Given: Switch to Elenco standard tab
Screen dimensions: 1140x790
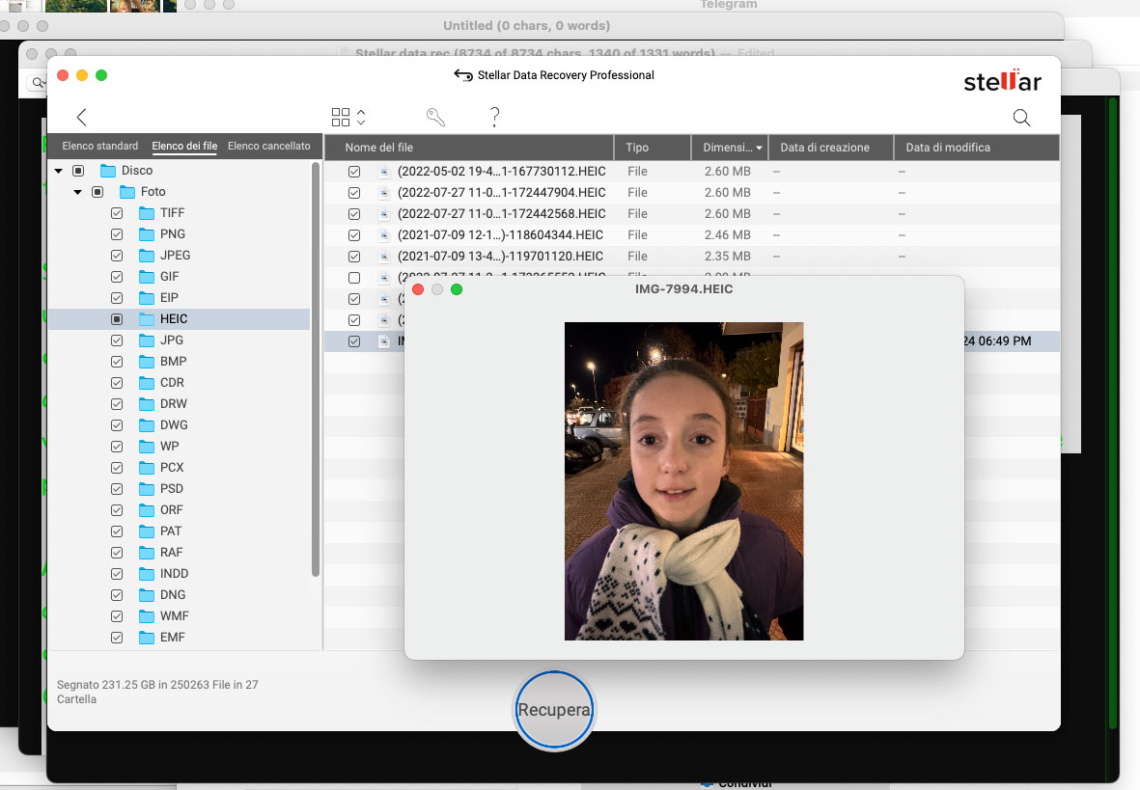Looking at the screenshot, I should (x=99, y=147).
